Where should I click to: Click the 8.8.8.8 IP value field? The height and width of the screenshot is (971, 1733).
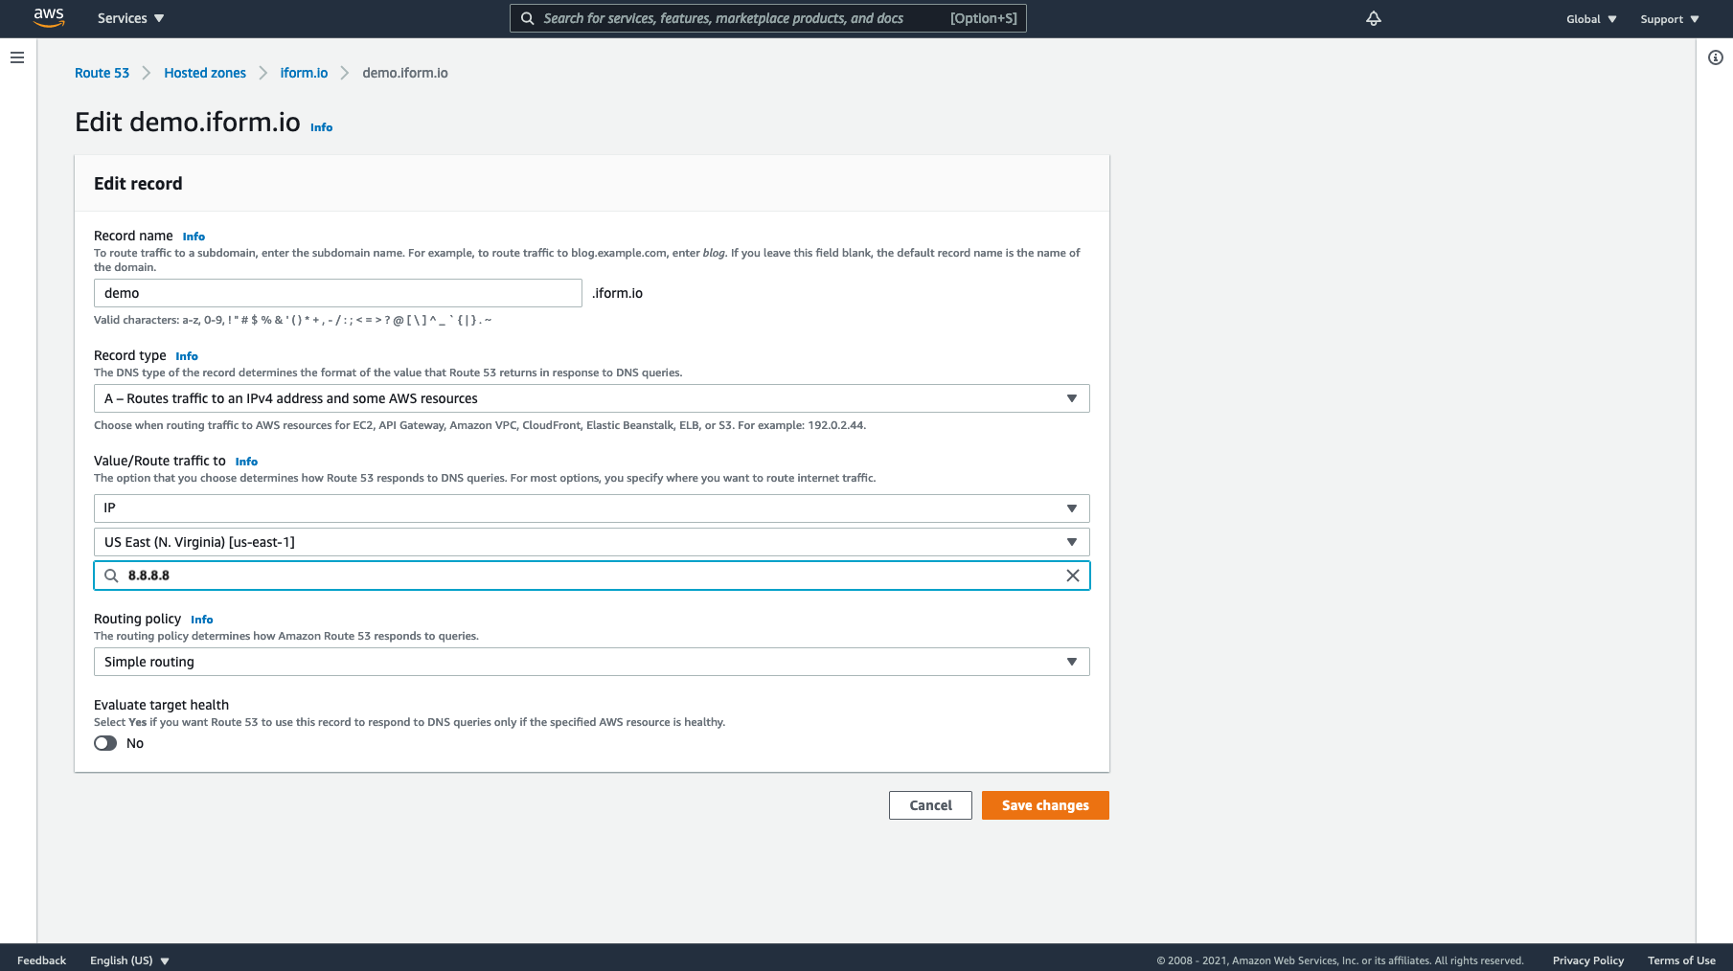592,576
